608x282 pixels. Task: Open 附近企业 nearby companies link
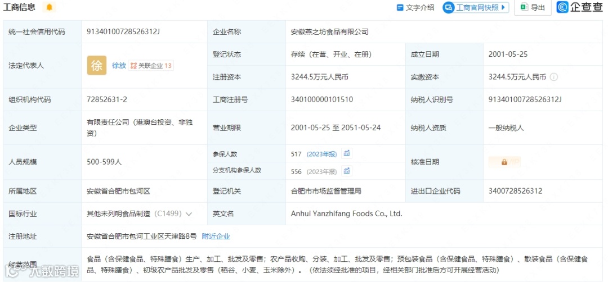(x=216, y=236)
